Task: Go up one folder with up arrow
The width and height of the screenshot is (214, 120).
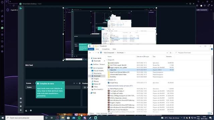Action: [x=98, y=53]
